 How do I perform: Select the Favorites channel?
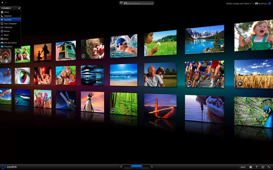pyautogui.click(x=10, y=20)
